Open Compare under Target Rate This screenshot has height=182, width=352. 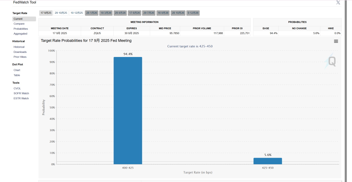click(19, 24)
